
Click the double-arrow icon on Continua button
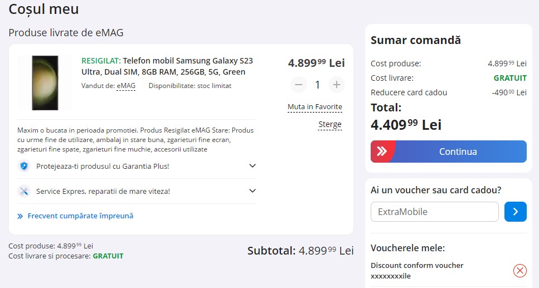(382, 152)
